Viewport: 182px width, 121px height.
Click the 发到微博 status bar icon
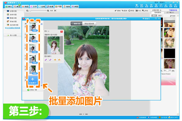pyautogui.click(x=141, y=117)
